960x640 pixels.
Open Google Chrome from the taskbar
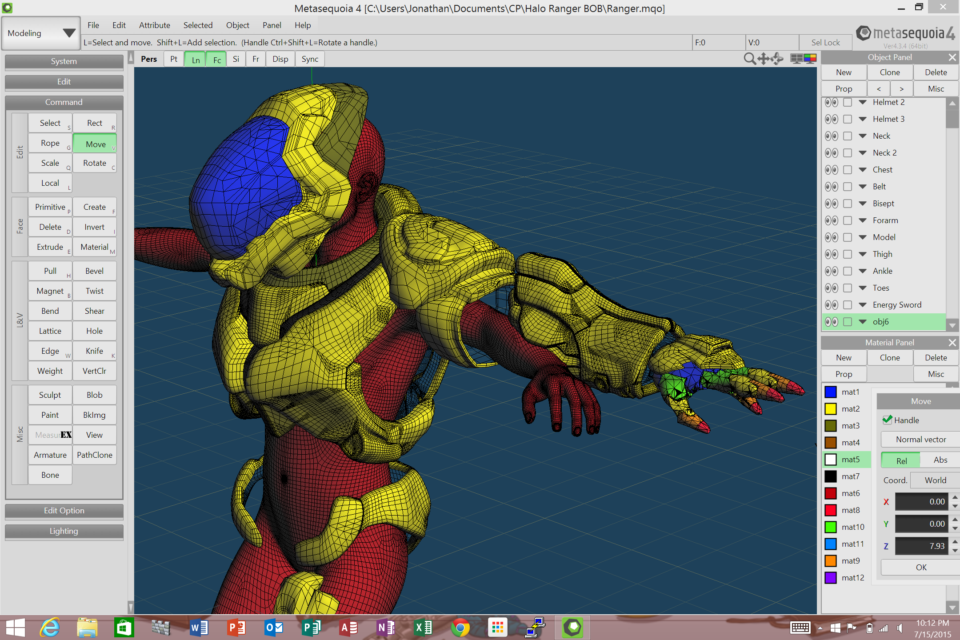coord(460,628)
